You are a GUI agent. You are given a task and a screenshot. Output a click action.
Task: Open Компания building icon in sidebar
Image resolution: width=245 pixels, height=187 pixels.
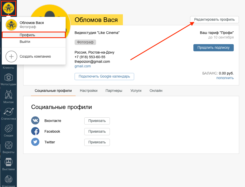click(x=9, y=179)
